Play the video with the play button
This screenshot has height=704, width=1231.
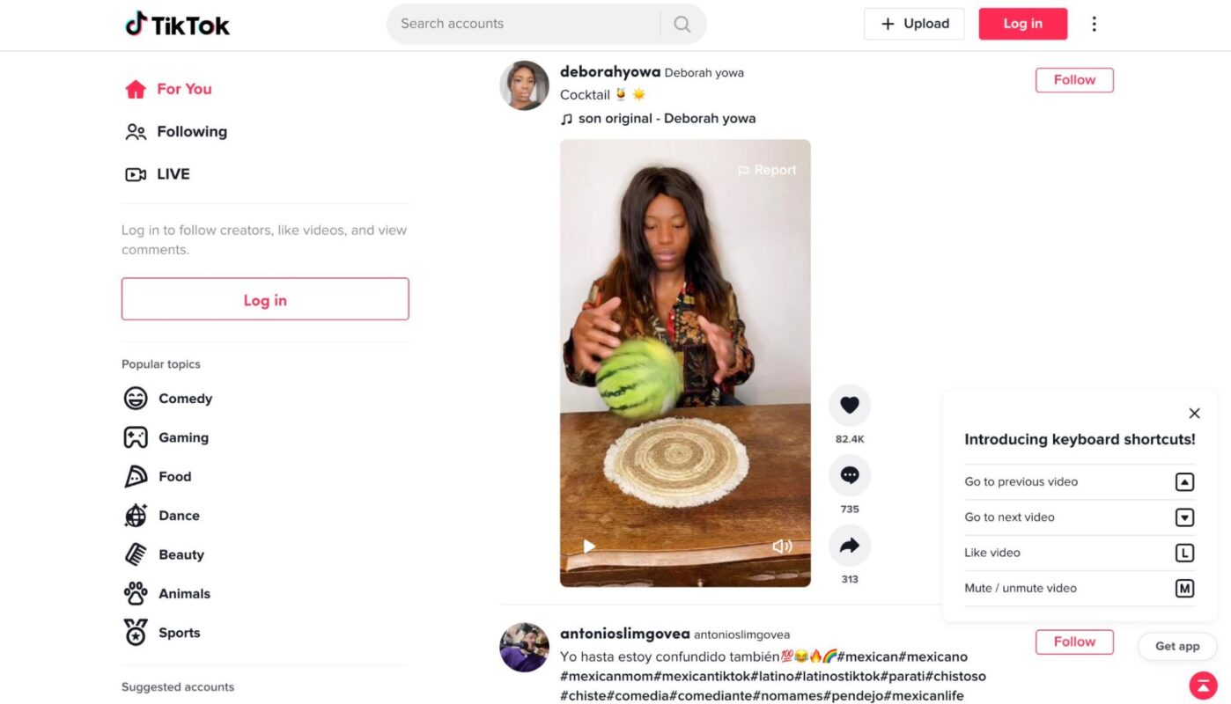tap(588, 546)
